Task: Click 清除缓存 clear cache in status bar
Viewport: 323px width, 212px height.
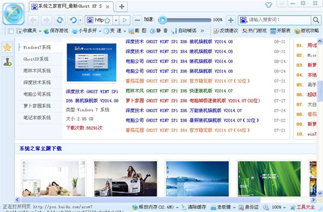Action: (194, 207)
